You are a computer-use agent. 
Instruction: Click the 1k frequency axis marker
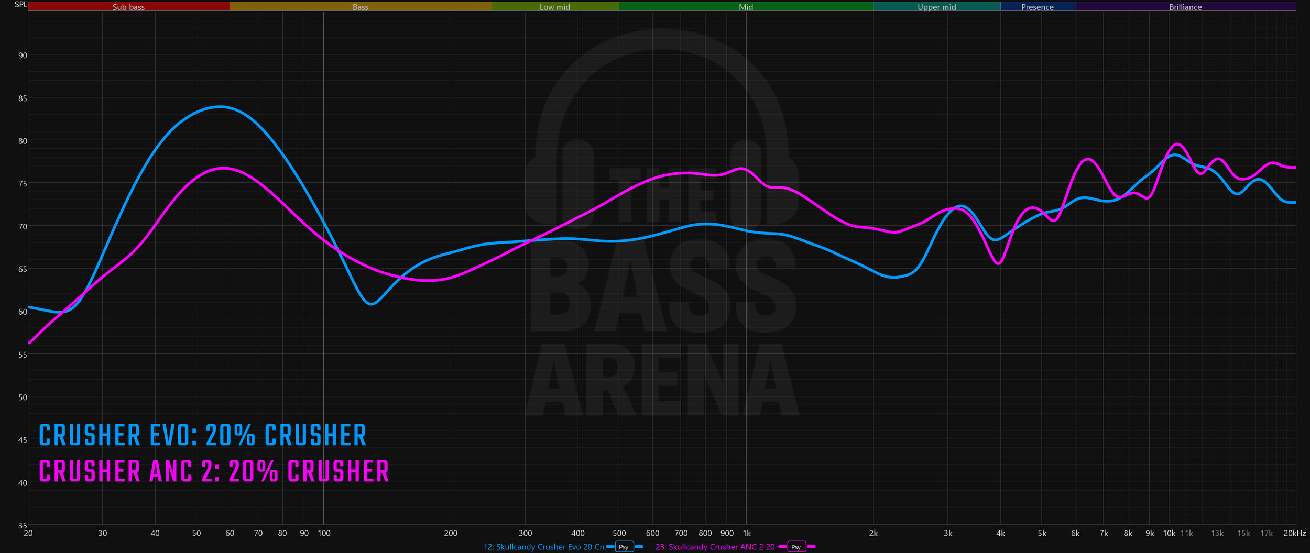point(747,534)
